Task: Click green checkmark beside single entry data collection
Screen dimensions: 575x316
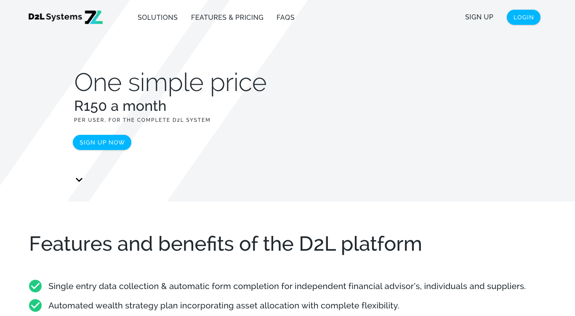Action: tap(35, 286)
